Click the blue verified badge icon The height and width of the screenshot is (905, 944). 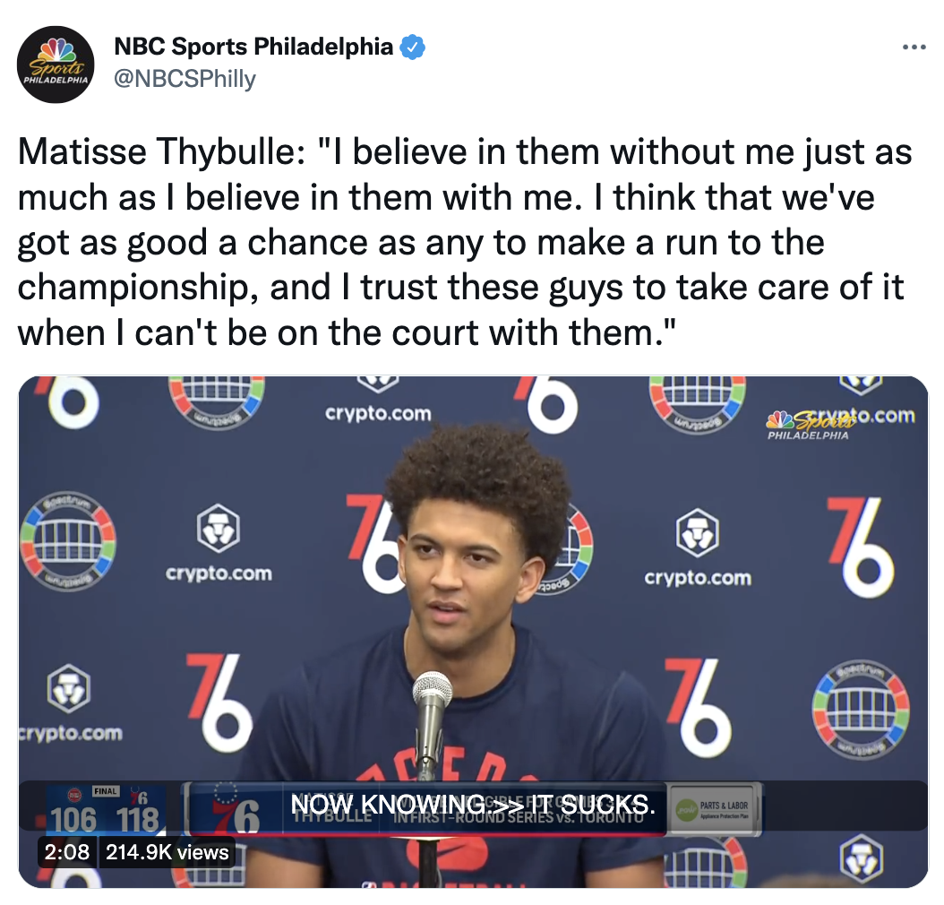point(413,47)
